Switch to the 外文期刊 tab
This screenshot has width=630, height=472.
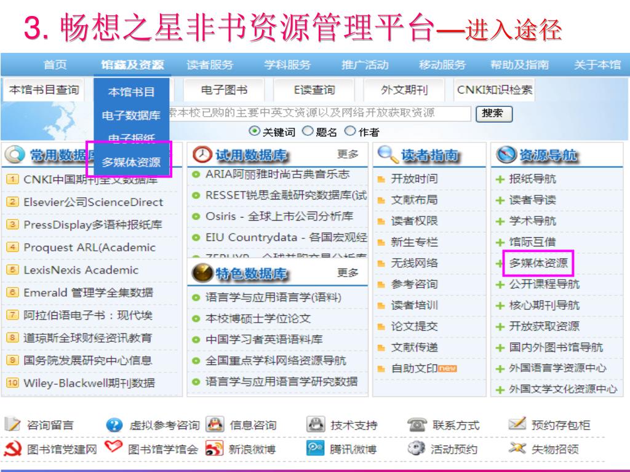tap(404, 90)
